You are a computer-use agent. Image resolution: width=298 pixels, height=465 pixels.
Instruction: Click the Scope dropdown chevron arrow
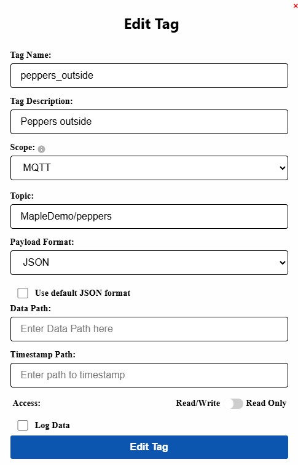coord(282,168)
